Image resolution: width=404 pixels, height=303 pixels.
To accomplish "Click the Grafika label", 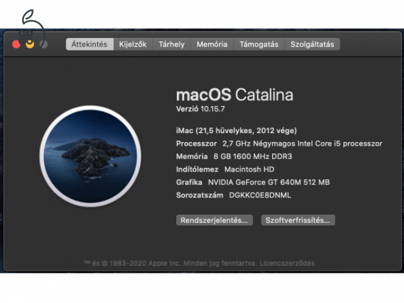I will [x=189, y=182].
